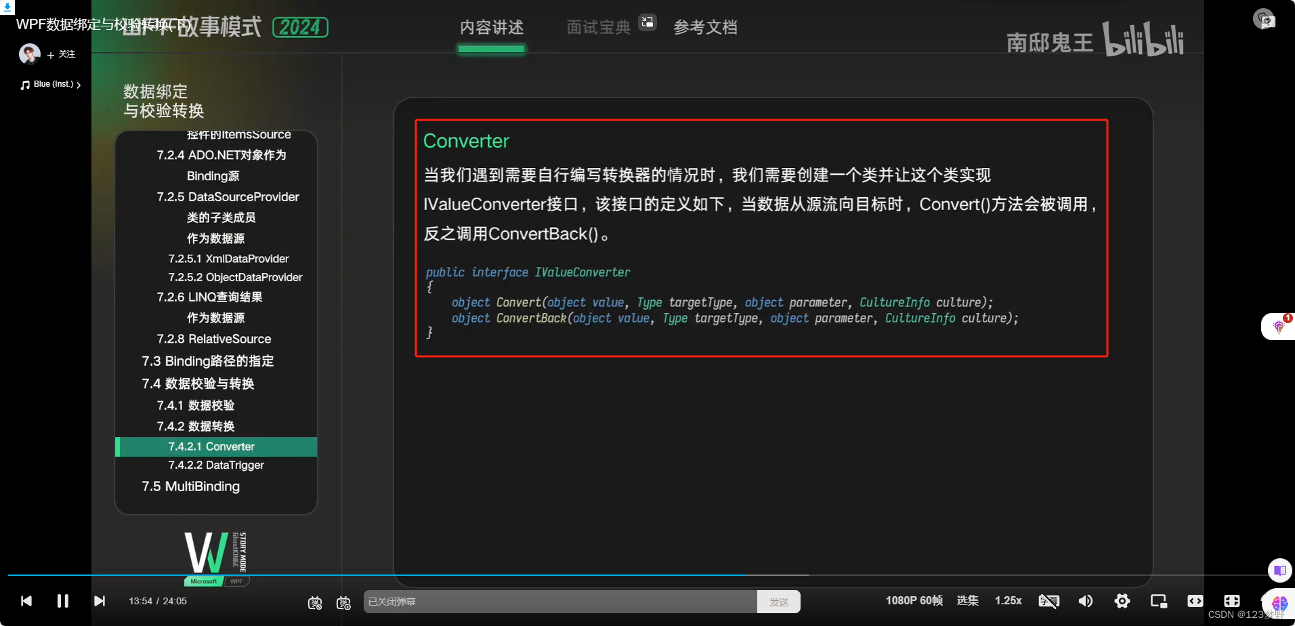Screen dimensions: 1295x626
Task: Open 7.5 MultiBinding section
Action: click(190, 486)
